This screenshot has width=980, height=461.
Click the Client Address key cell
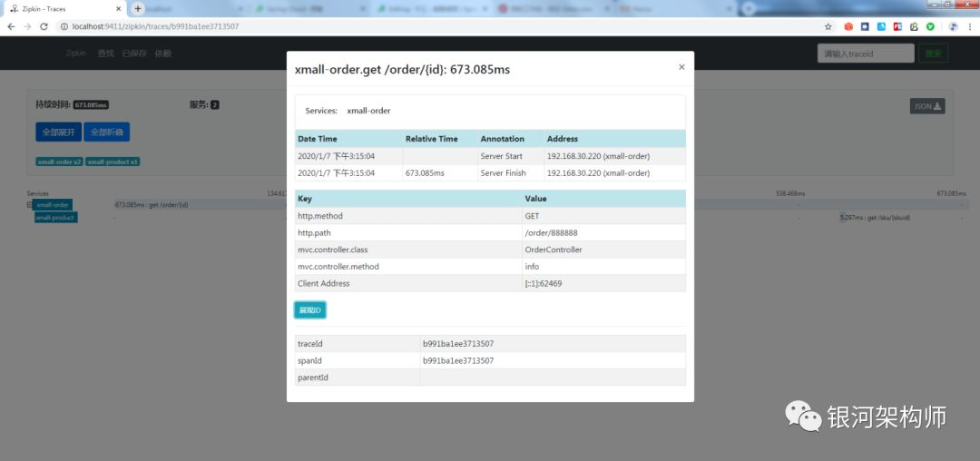coord(408,283)
